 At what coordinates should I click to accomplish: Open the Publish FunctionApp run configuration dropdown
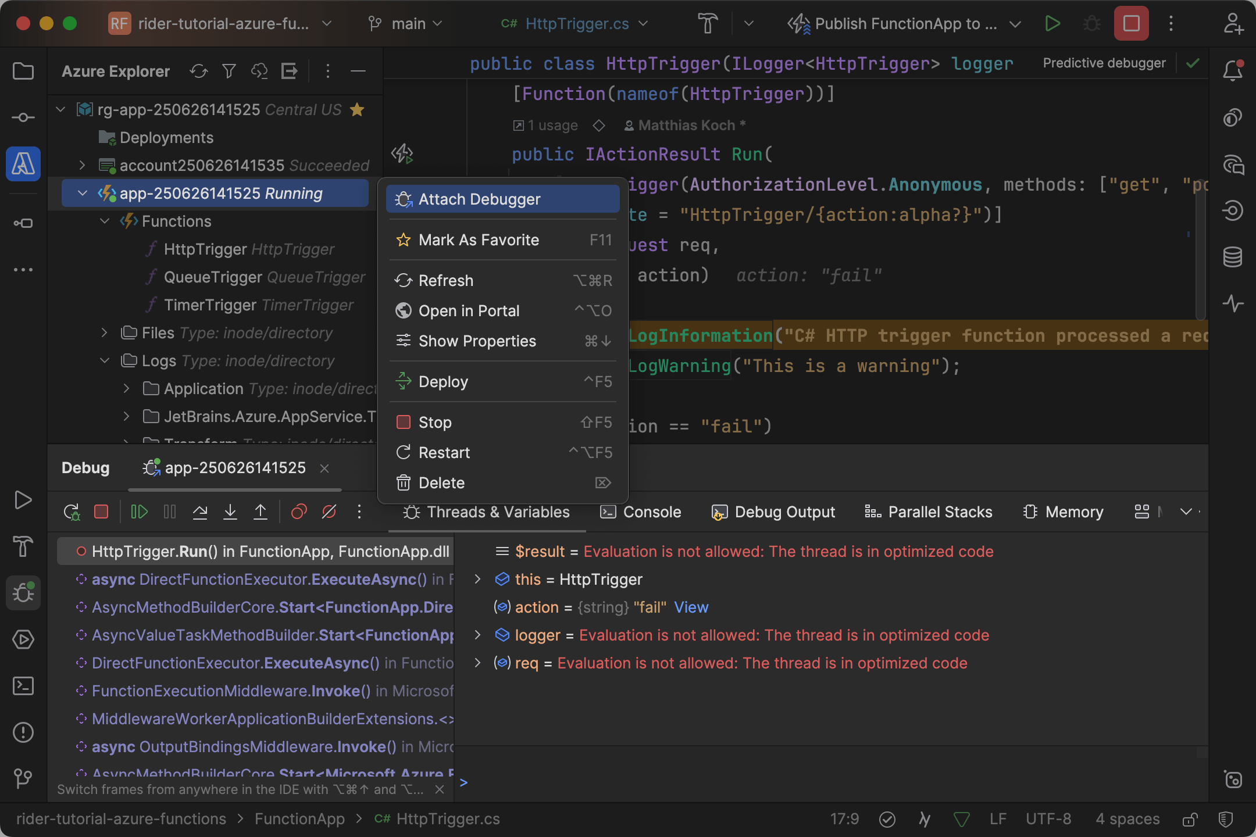1015,24
